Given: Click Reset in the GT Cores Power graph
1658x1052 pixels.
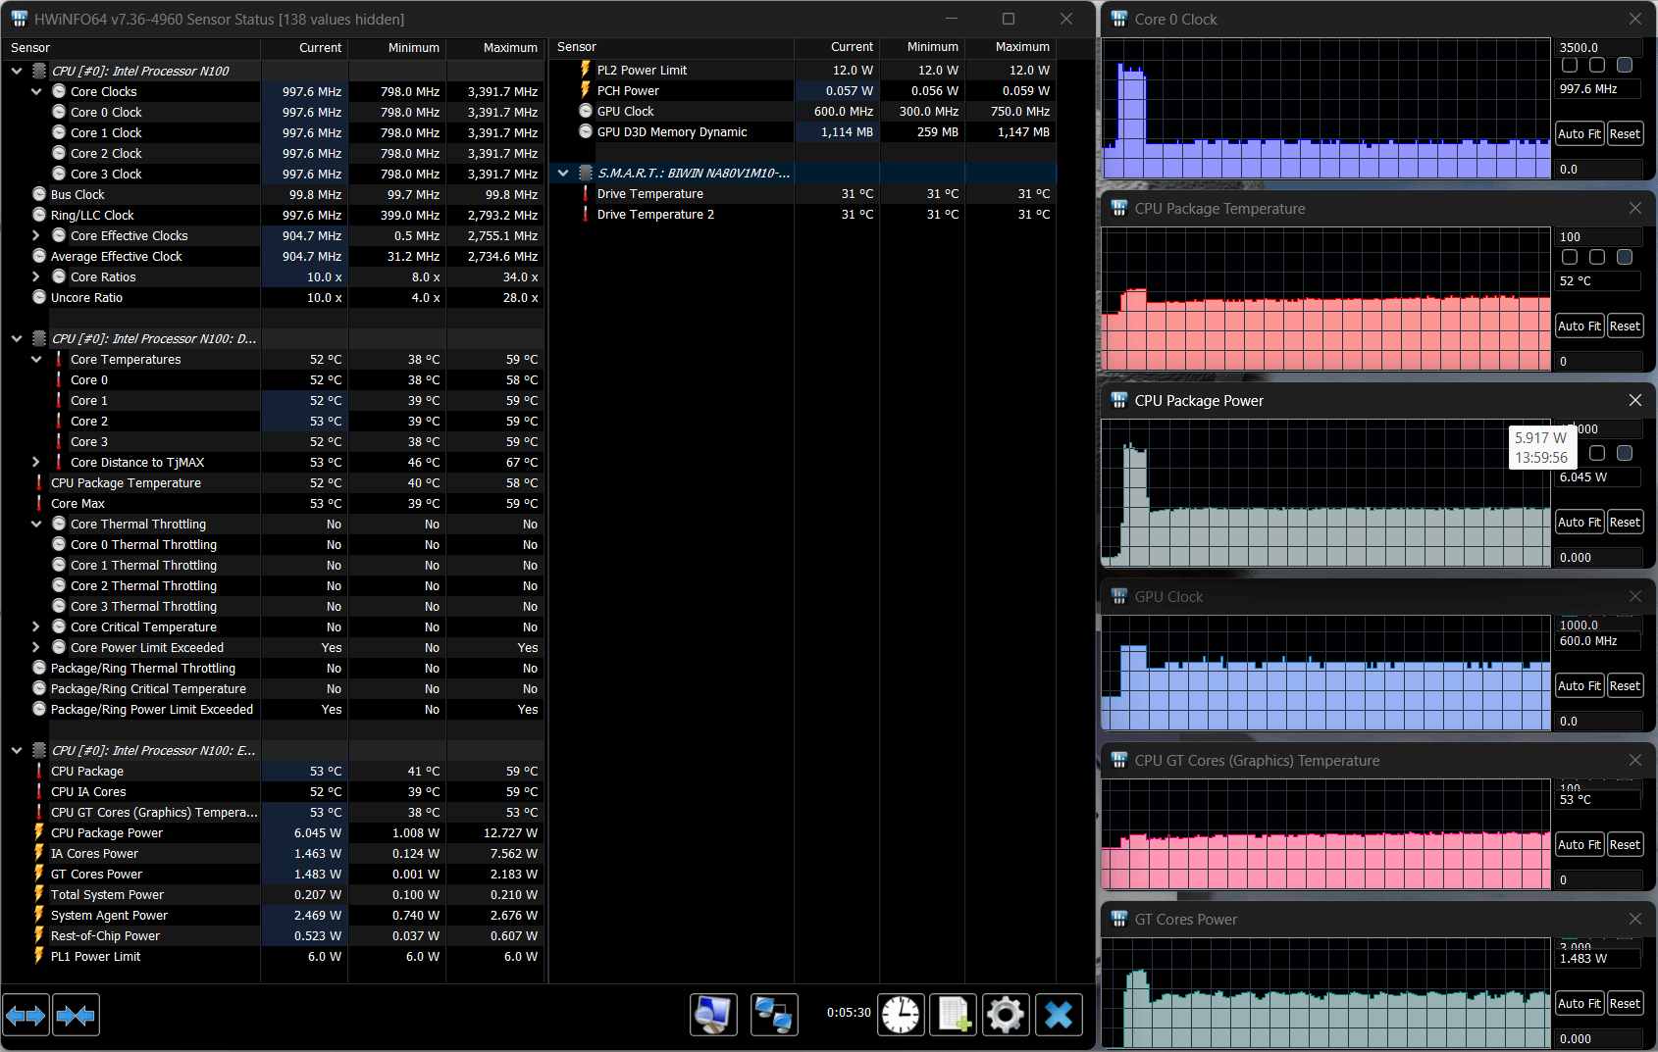Looking at the screenshot, I should pos(1625,1003).
